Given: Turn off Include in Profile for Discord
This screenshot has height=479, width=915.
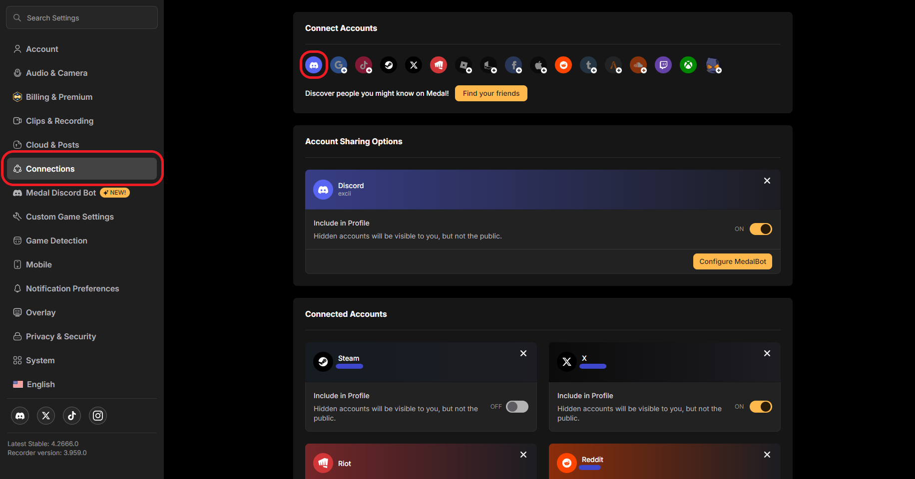Looking at the screenshot, I should [760, 229].
